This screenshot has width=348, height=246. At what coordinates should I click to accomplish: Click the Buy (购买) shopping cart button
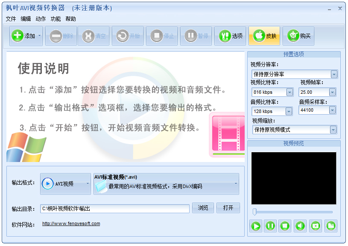coord(299,36)
